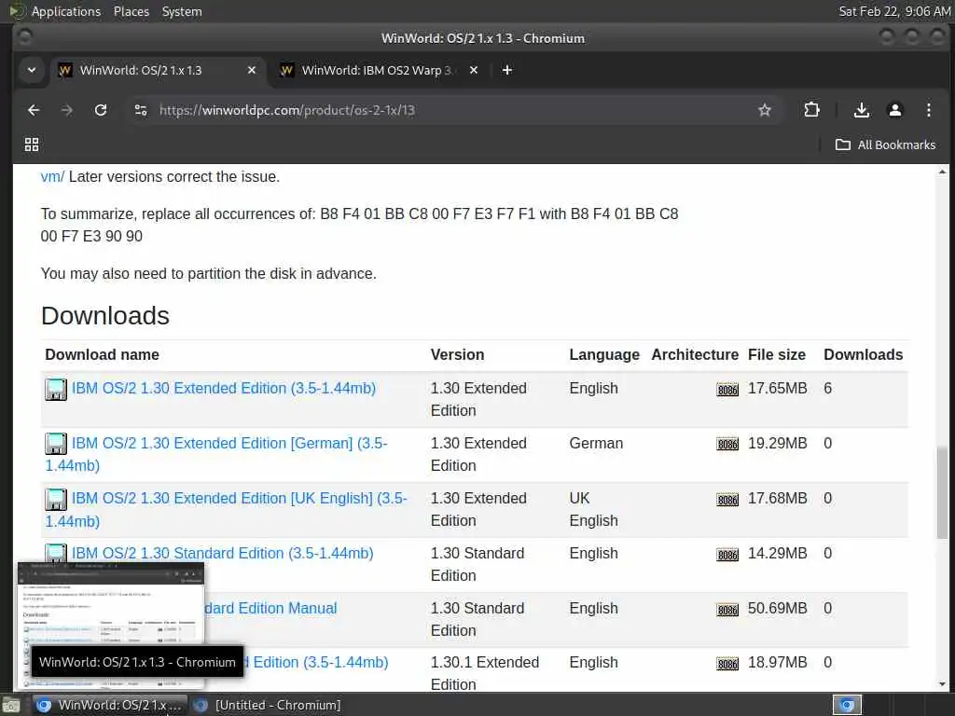Open the Standard Edition Manual link

pyautogui.click(x=270, y=608)
